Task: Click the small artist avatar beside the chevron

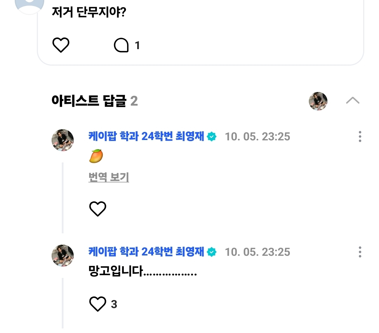Action: click(x=318, y=101)
